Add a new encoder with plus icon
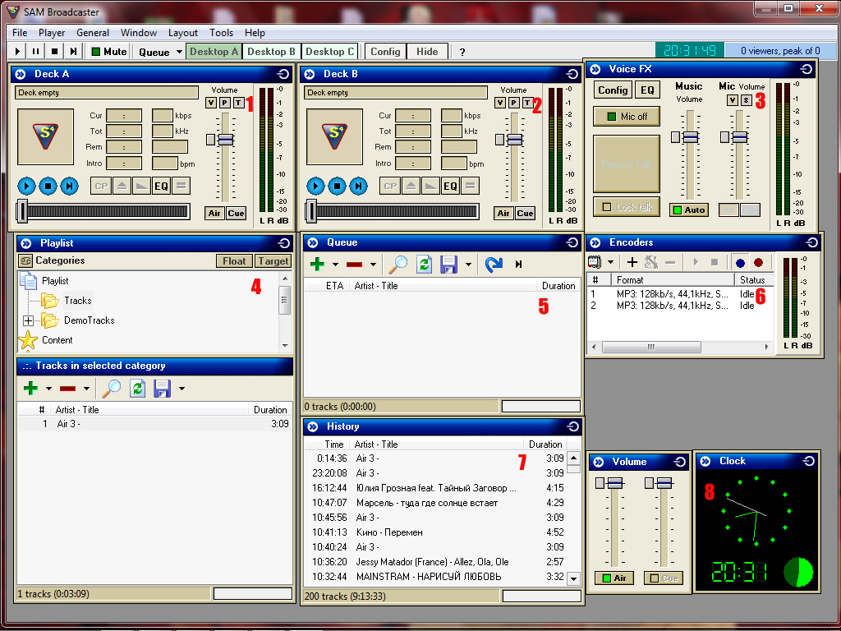This screenshot has height=631, width=841. pyautogui.click(x=632, y=262)
